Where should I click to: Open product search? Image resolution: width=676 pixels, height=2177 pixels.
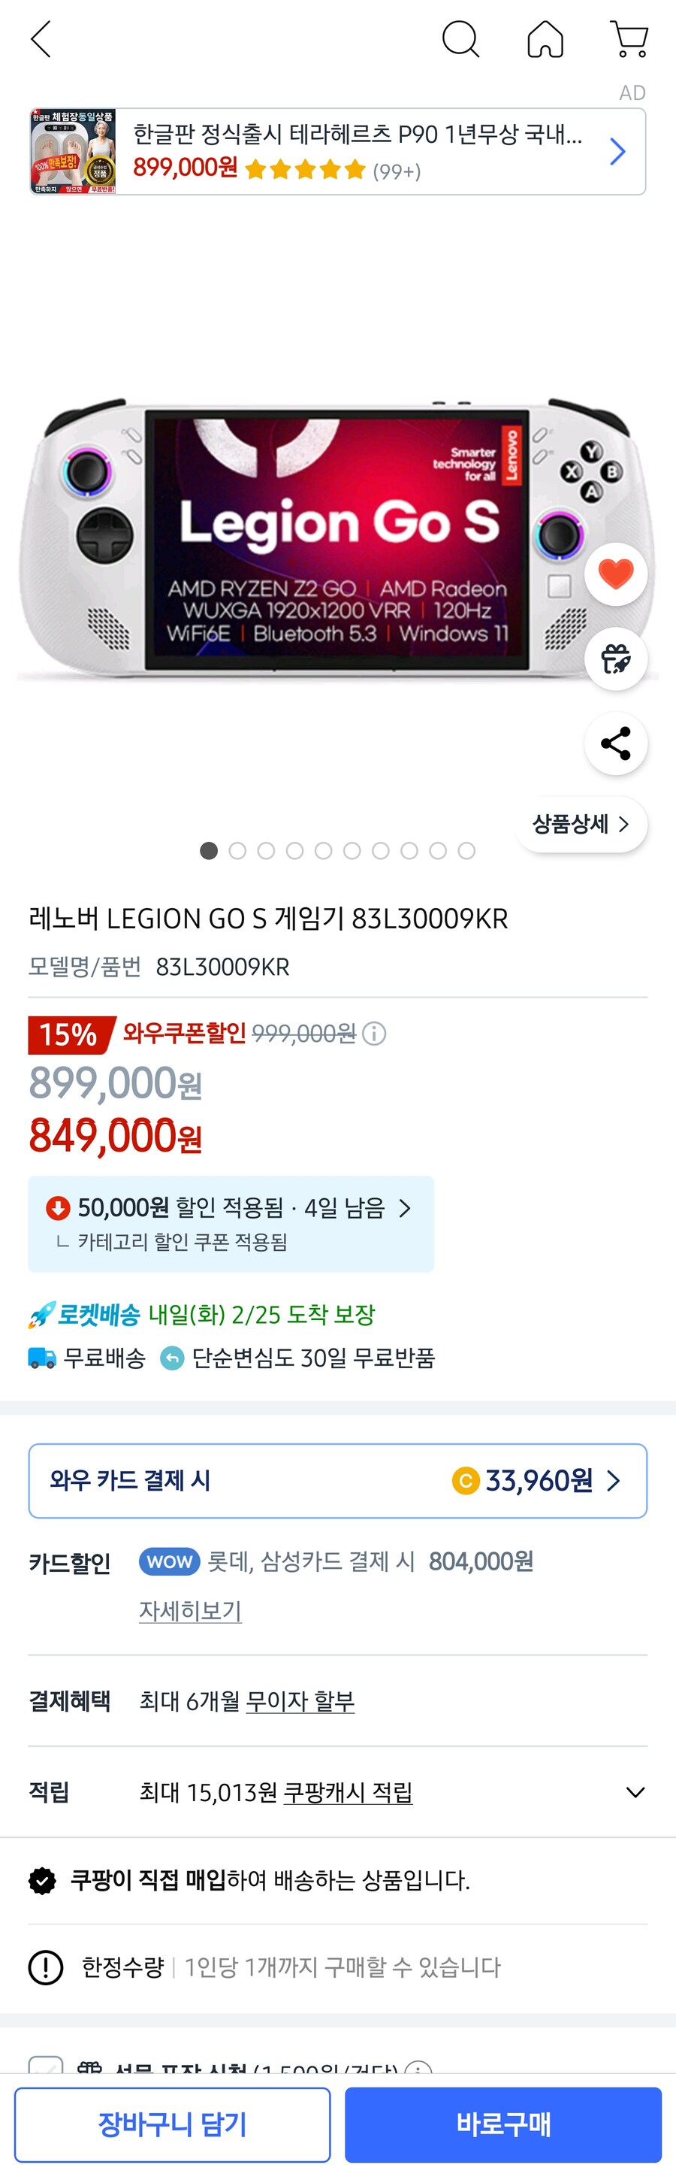[460, 39]
